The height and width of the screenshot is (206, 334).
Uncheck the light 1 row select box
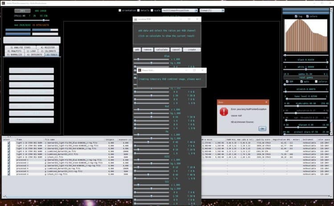click(9, 143)
